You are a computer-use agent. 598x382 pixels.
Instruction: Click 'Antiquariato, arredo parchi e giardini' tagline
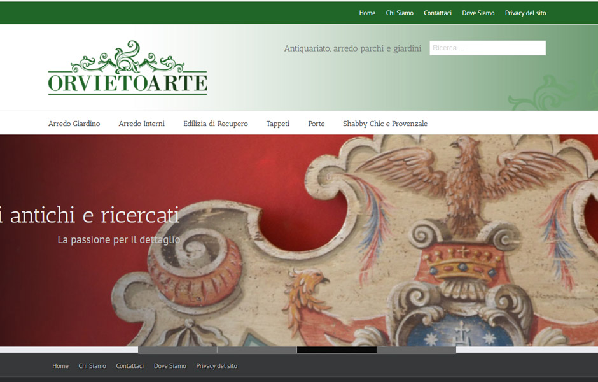[x=352, y=48]
